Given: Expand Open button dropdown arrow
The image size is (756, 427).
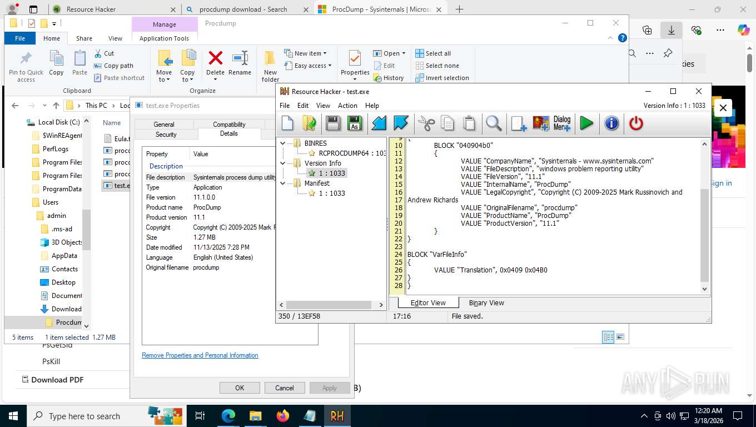Looking at the screenshot, I should click(x=404, y=53).
